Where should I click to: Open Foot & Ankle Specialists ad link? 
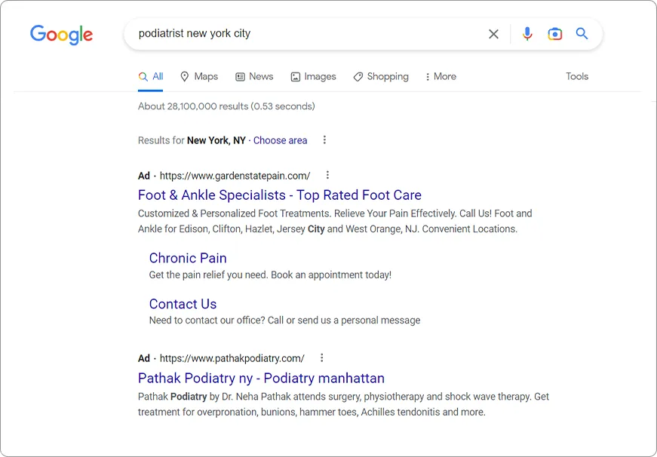[x=279, y=195]
